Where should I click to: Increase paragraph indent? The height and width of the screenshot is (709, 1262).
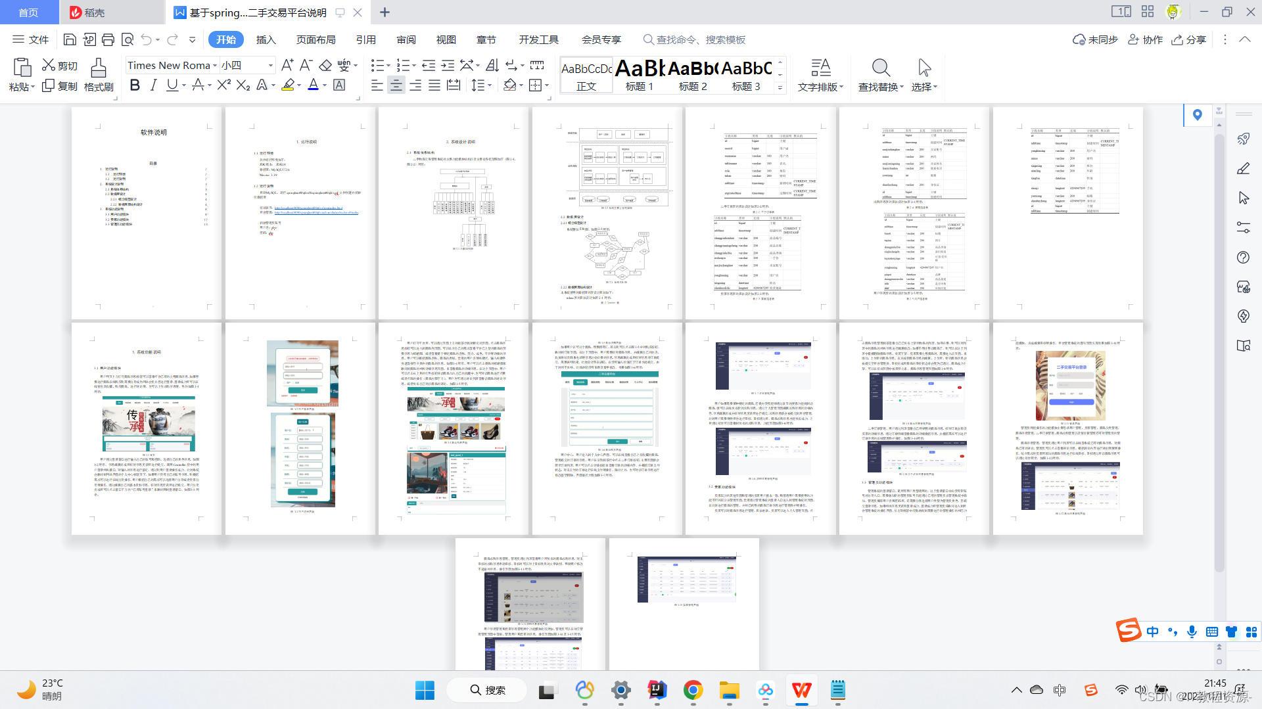(x=448, y=65)
